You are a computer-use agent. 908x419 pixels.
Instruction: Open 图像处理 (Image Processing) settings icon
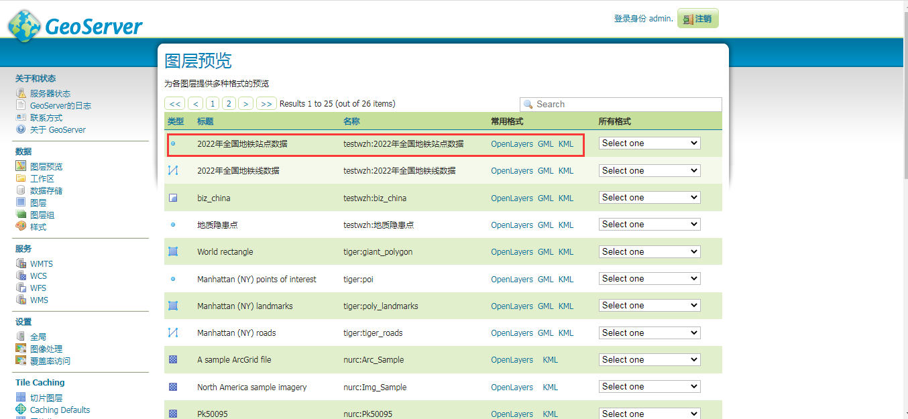click(21, 348)
